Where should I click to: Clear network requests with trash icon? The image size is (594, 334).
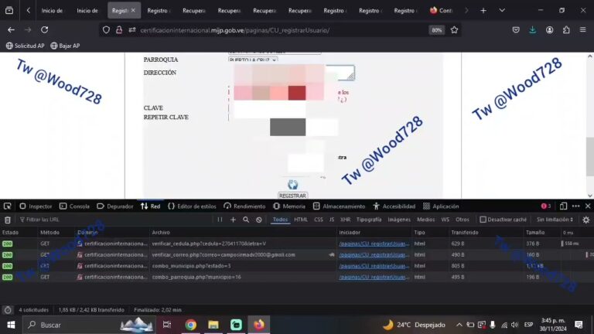[x=7, y=220]
